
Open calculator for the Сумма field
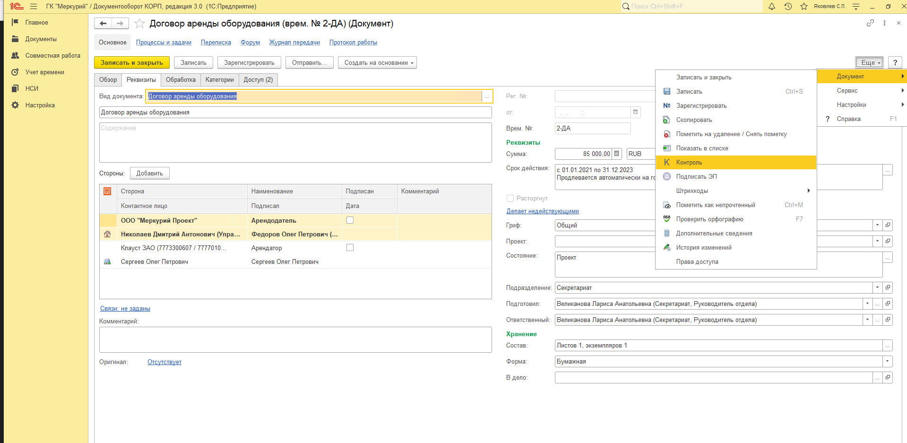point(616,154)
